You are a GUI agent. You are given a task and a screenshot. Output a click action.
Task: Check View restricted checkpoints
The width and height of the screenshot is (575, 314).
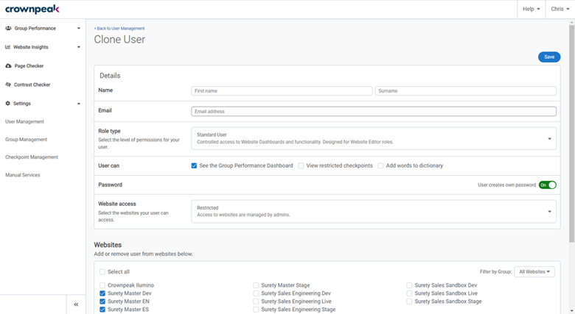point(301,165)
